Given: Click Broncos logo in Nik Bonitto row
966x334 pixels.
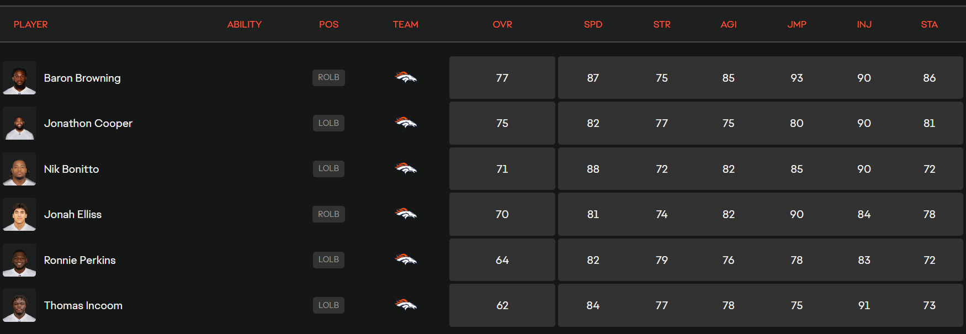Looking at the screenshot, I should [406, 168].
